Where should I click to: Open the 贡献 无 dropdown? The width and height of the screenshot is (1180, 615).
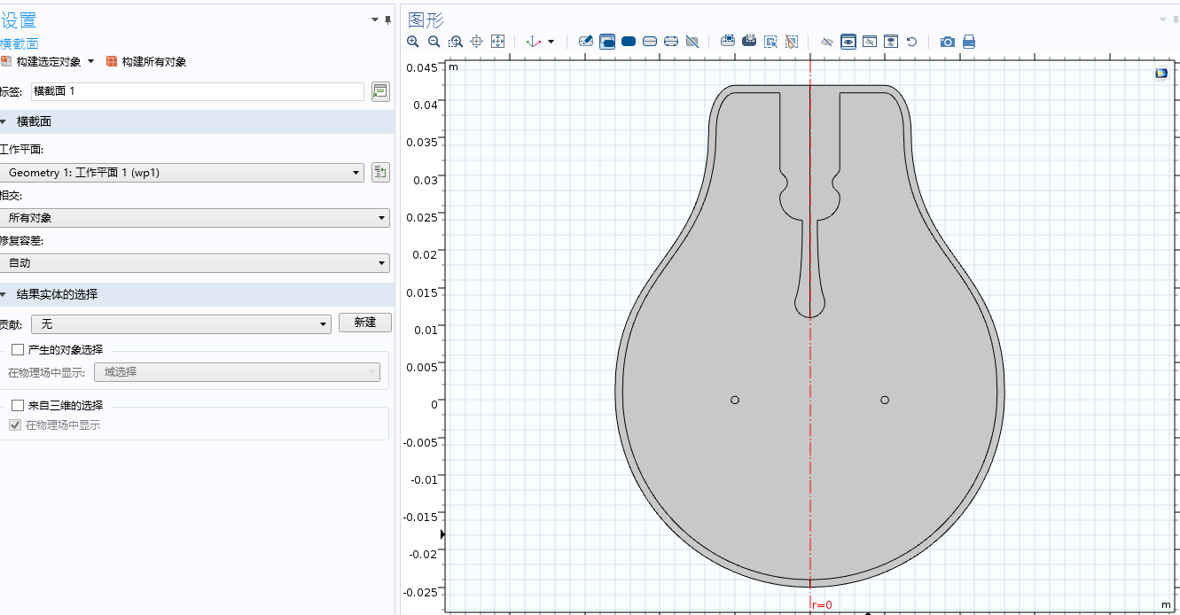[181, 324]
